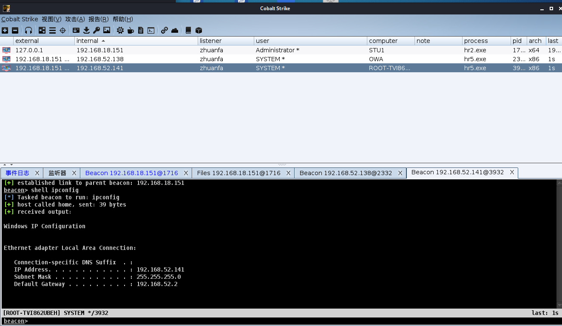Click the session icon of the 127.0.0.1 row

[x=6, y=50]
